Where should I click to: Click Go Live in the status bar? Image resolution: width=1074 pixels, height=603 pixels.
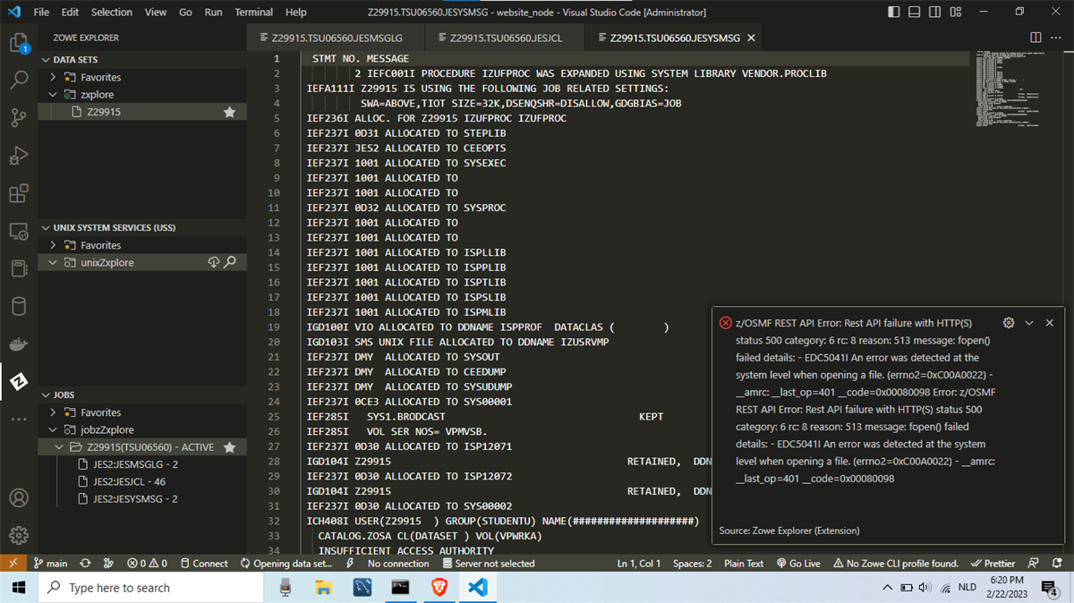tap(797, 564)
